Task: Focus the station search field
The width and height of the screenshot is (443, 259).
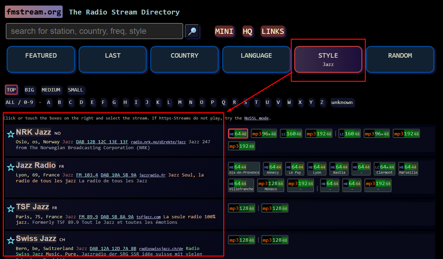Action: [x=94, y=31]
